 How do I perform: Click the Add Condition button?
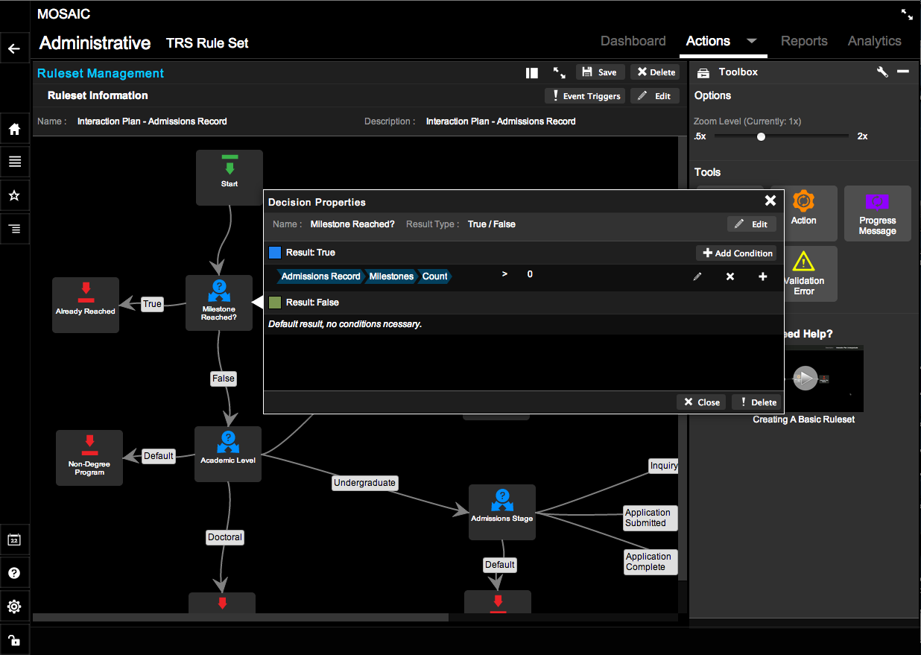point(737,253)
